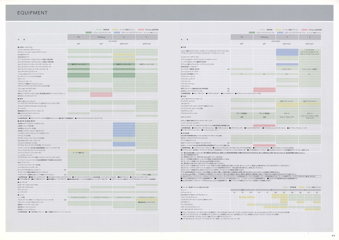Screen dimensions: 339x240
Task: Click option code 'NK'
Action: [276, 192]
